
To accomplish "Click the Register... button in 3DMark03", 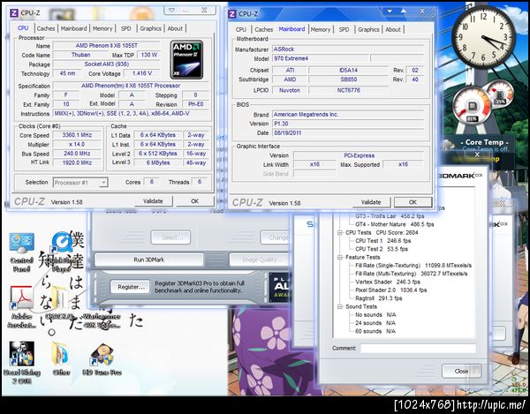I will pyautogui.click(x=131, y=287).
